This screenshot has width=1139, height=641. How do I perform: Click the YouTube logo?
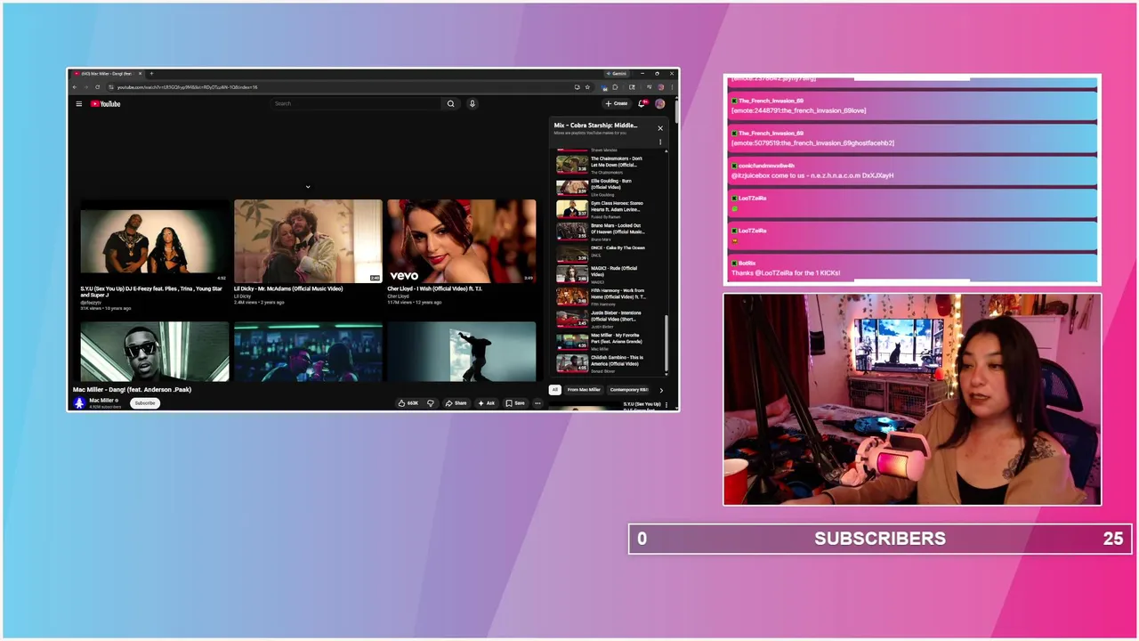click(x=105, y=103)
